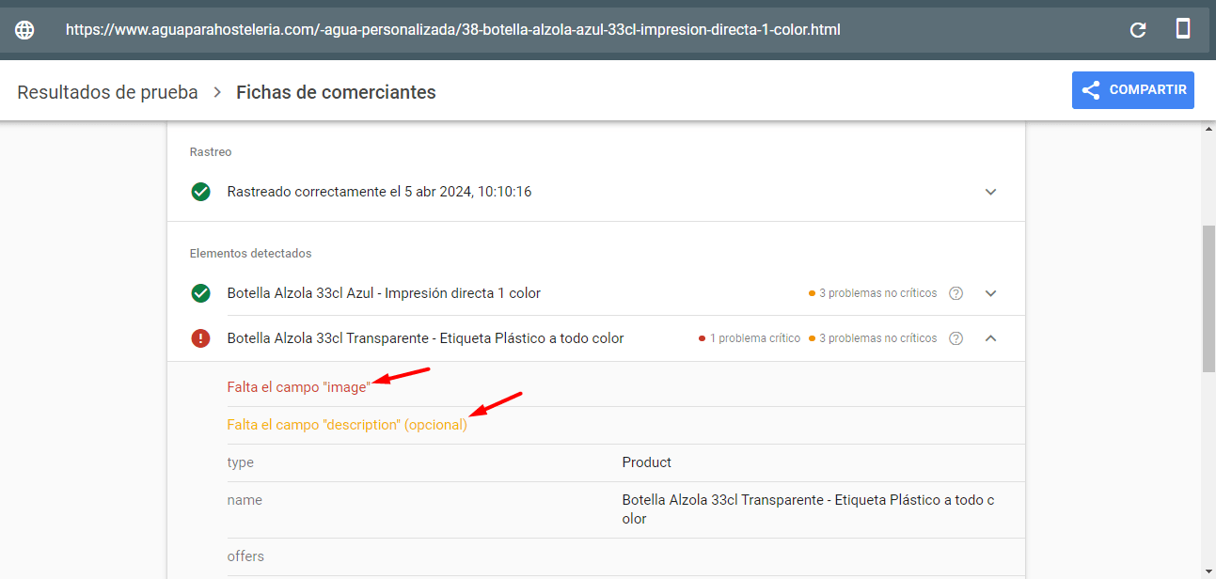This screenshot has height=579, width=1216.
Task: Collapse the Botella Alzola 33cl Transparente item
Action: click(x=990, y=338)
